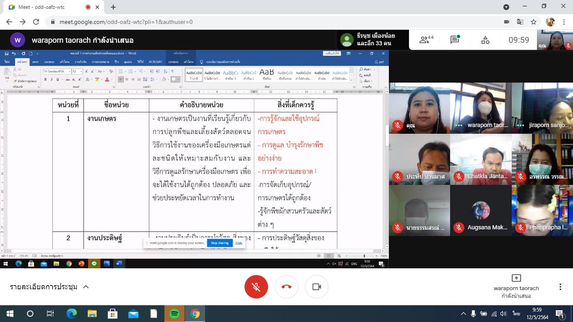
Task: Expand the รายละเอียดการประชุม meeting details chevron
Action: [x=86, y=287]
